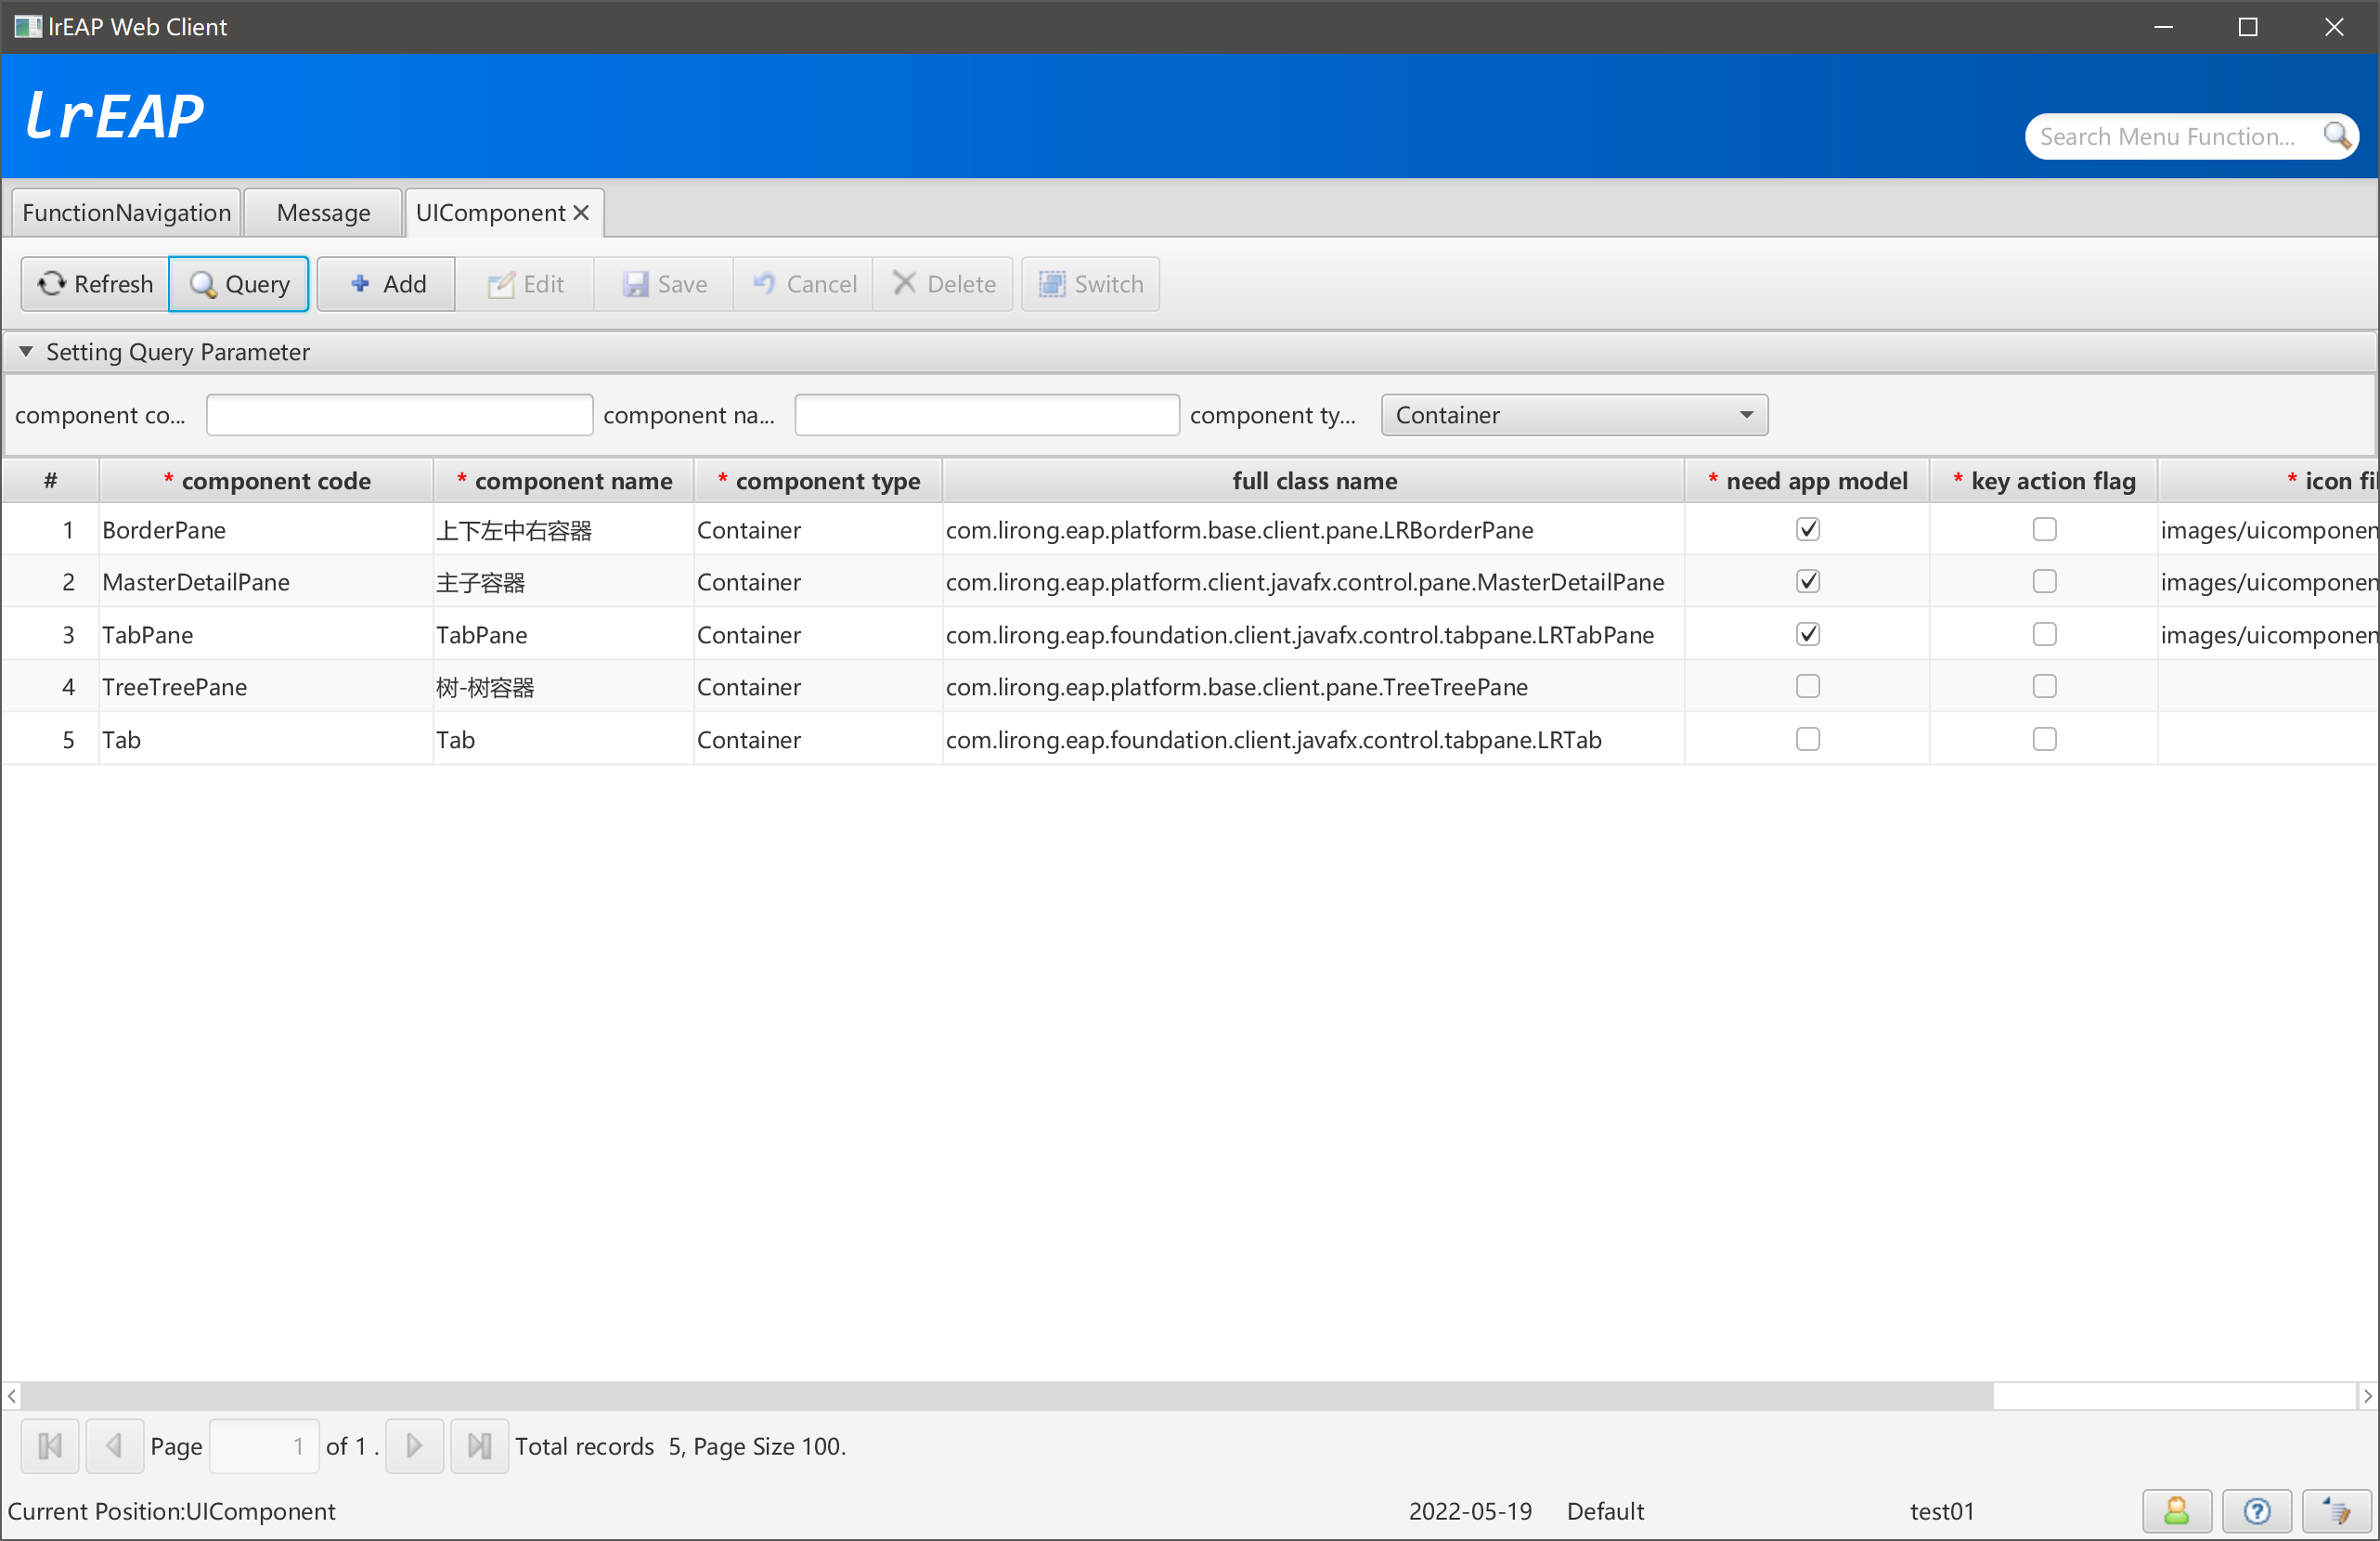Uncheck need app model for BorderPane
The height and width of the screenshot is (1541, 2380).
[x=1808, y=529]
